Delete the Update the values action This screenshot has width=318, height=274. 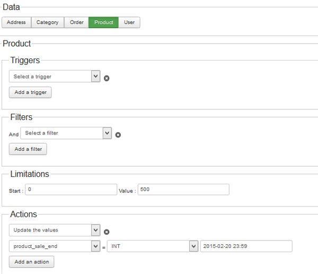point(107,232)
